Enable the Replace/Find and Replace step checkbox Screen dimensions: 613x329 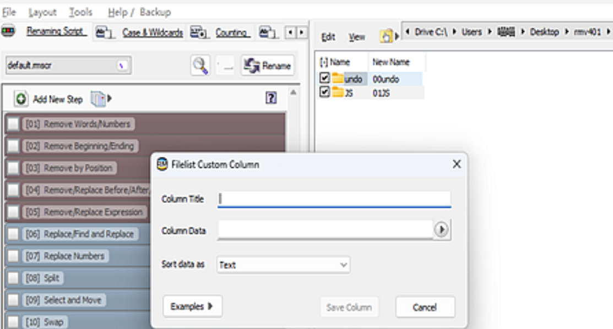13,234
